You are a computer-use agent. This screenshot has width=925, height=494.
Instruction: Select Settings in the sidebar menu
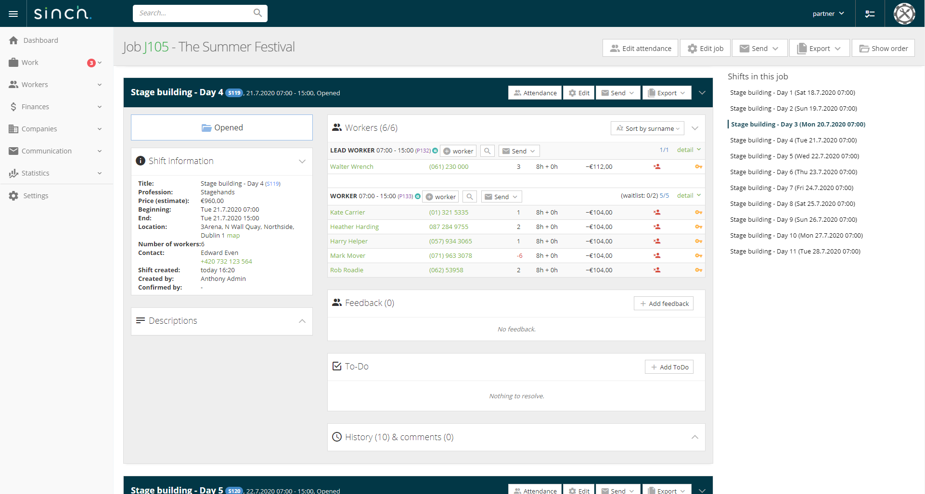[x=36, y=195]
